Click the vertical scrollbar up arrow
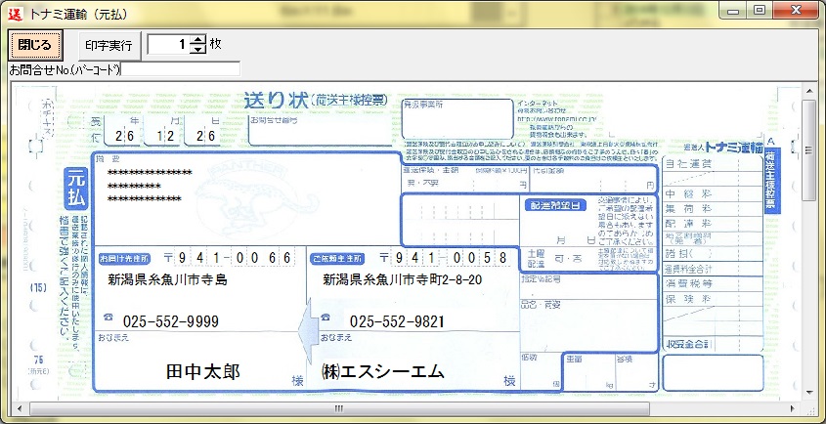Image resolution: width=826 pixels, height=424 pixels. tap(808, 92)
